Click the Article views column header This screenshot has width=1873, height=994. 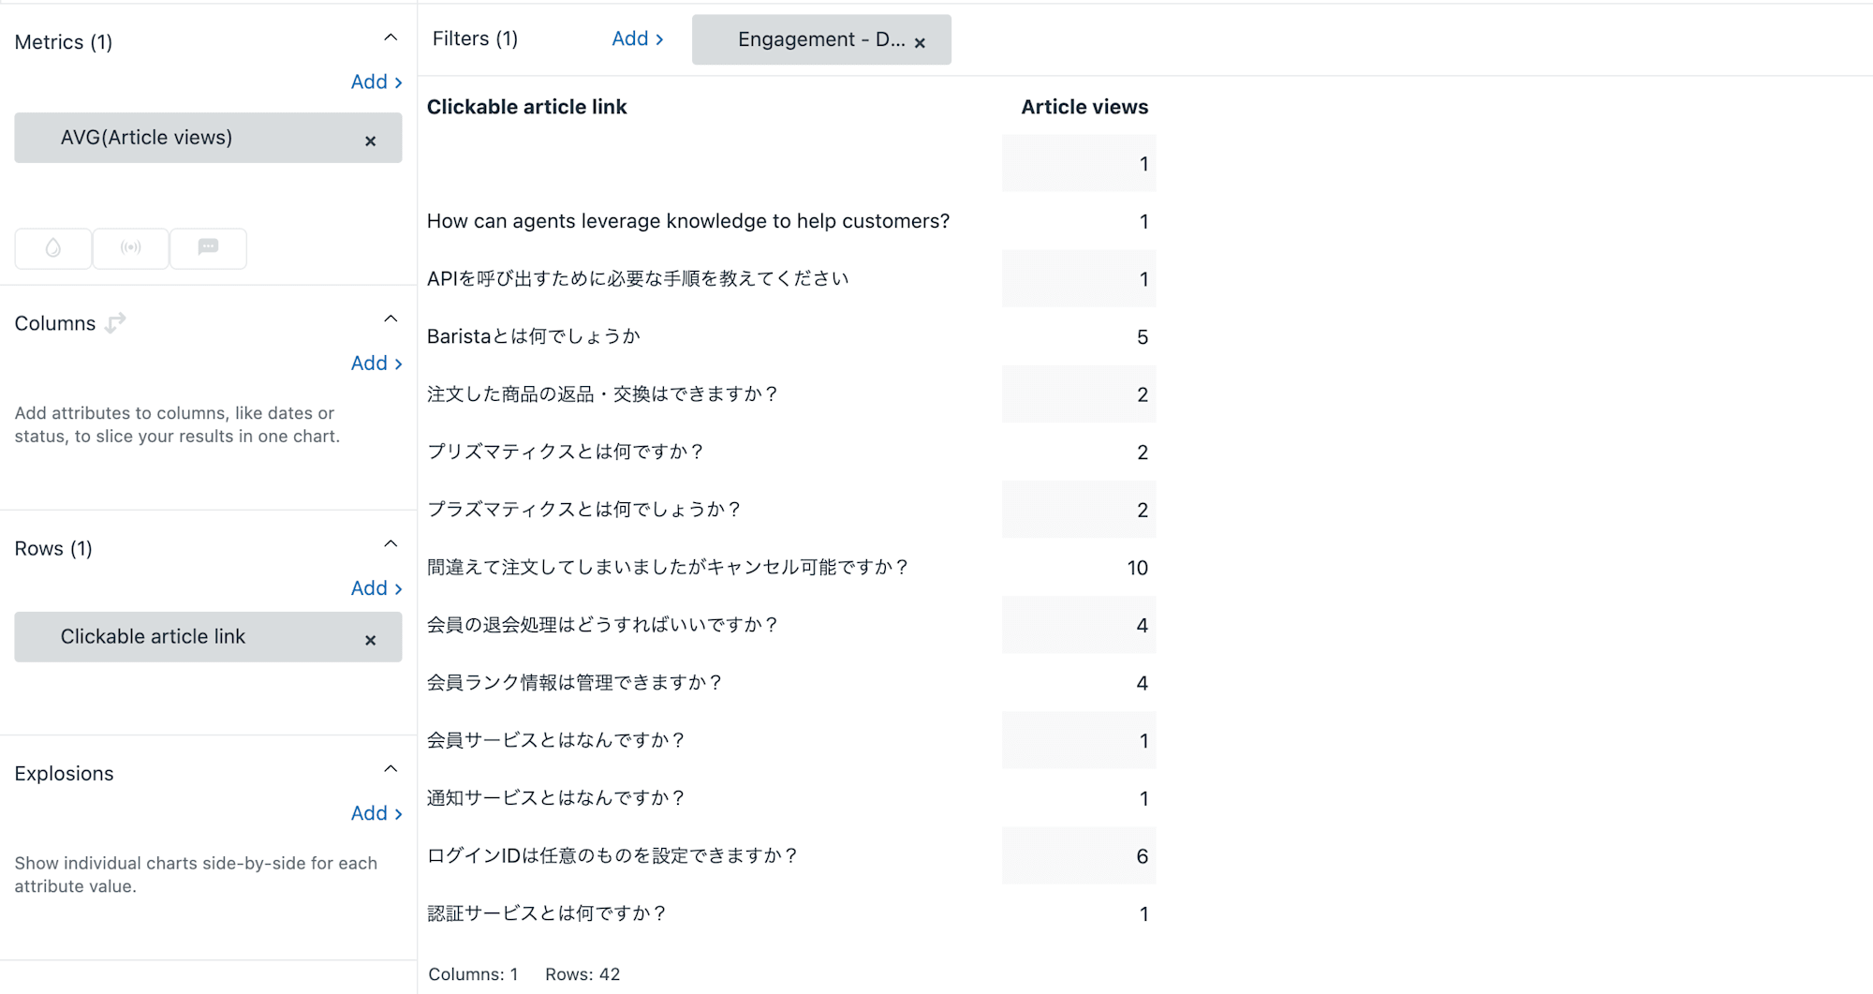[x=1084, y=108]
